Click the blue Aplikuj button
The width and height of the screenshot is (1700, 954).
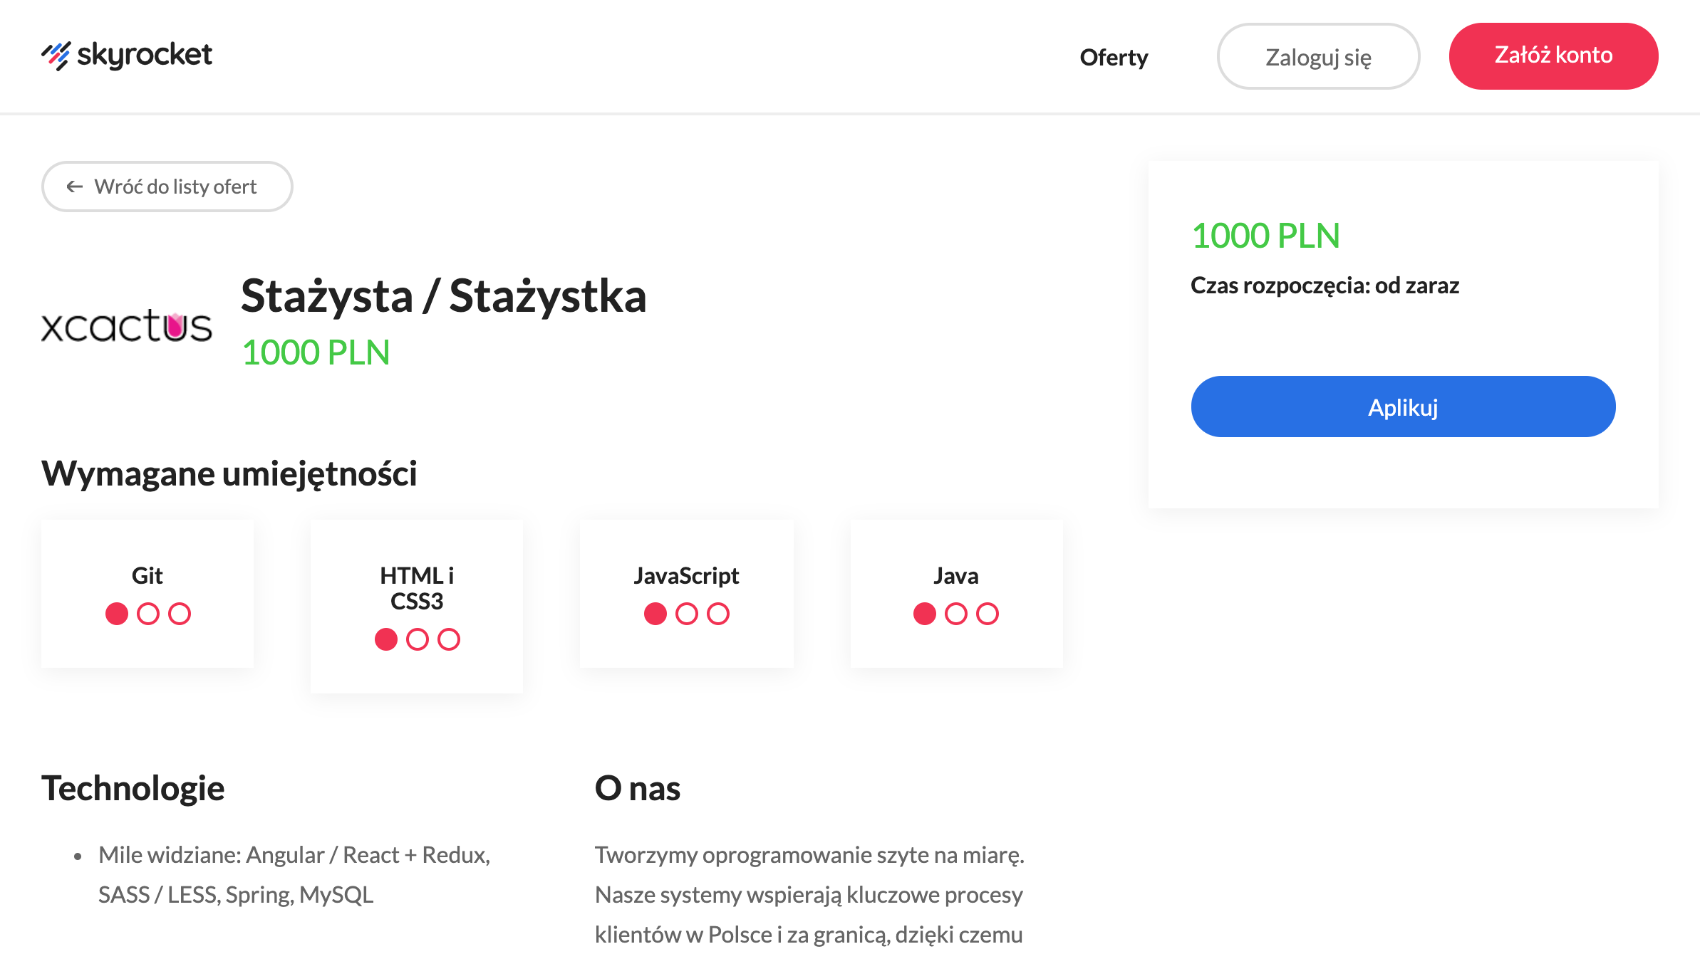click(x=1403, y=407)
